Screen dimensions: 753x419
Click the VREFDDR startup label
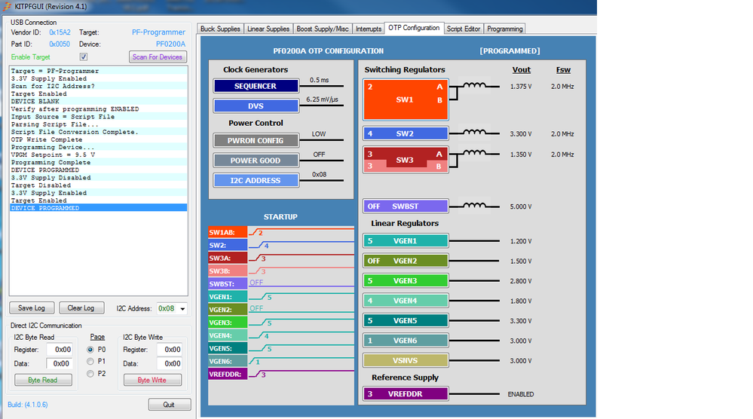[x=228, y=374]
